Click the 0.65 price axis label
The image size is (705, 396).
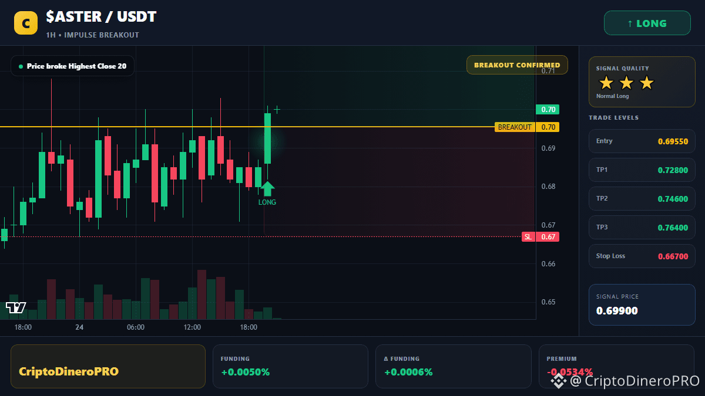[x=548, y=302]
